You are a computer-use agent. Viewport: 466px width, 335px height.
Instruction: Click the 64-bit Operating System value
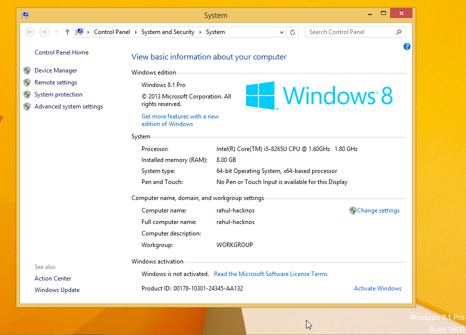[x=276, y=171]
